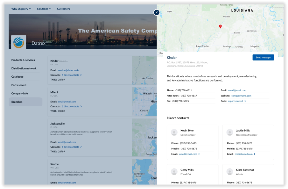
Task: Click the Seattle branch title
Action: 54,164
